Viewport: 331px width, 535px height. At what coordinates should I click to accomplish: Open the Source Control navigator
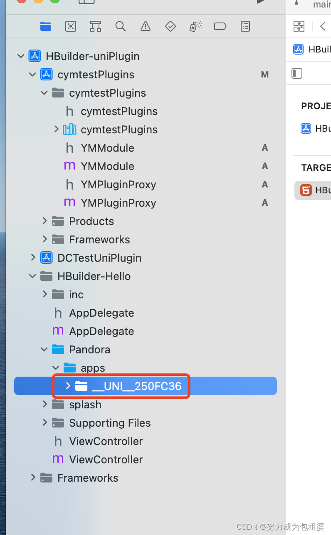71,27
